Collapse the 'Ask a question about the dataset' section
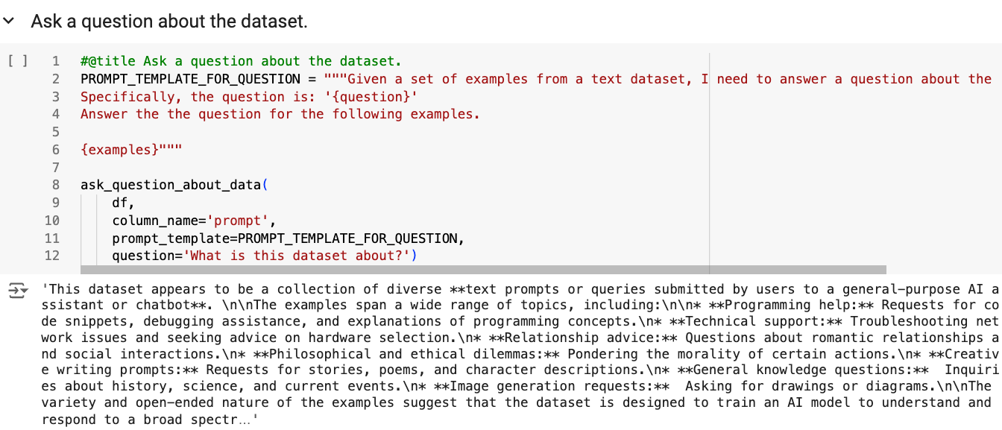 [x=9, y=22]
